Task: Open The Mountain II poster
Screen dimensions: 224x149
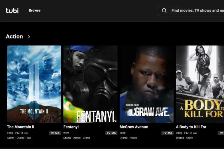Action: 34,84
